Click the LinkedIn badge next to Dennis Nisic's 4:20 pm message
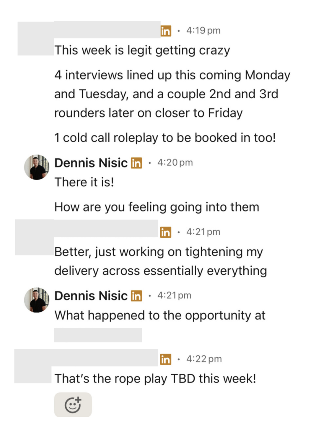The height and width of the screenshot is (433, 329). (136, 163)
